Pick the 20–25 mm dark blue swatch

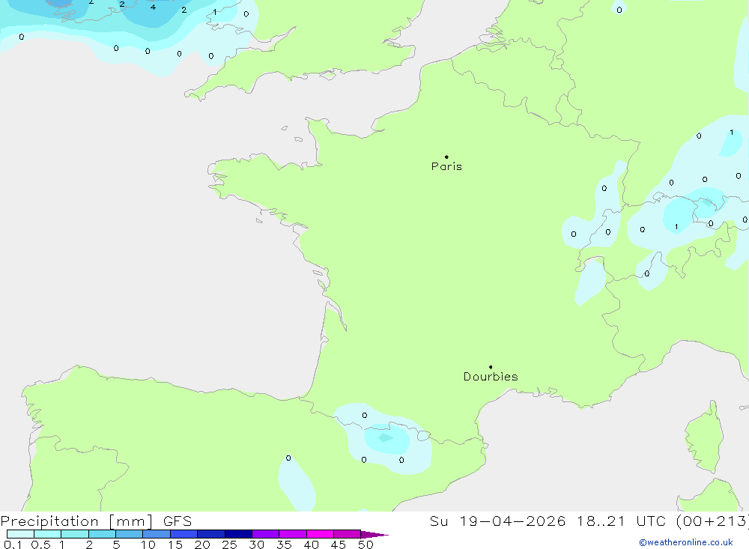tap(211, 534)
